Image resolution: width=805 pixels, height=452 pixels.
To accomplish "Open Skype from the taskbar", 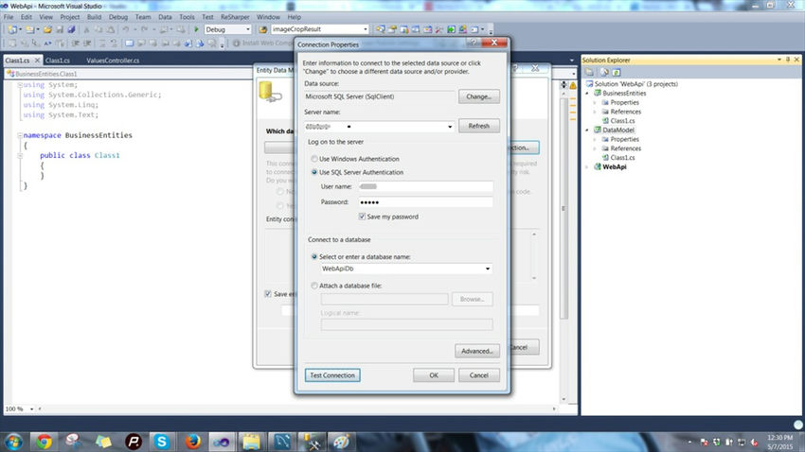I will click(162, 442).
